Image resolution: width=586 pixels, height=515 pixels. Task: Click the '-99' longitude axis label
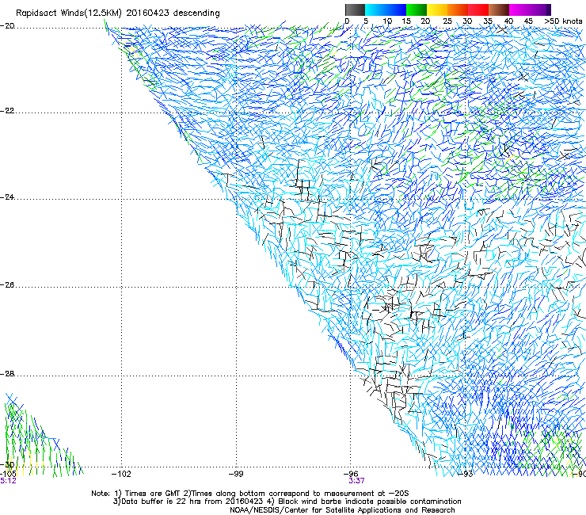[x=236, y=474]
